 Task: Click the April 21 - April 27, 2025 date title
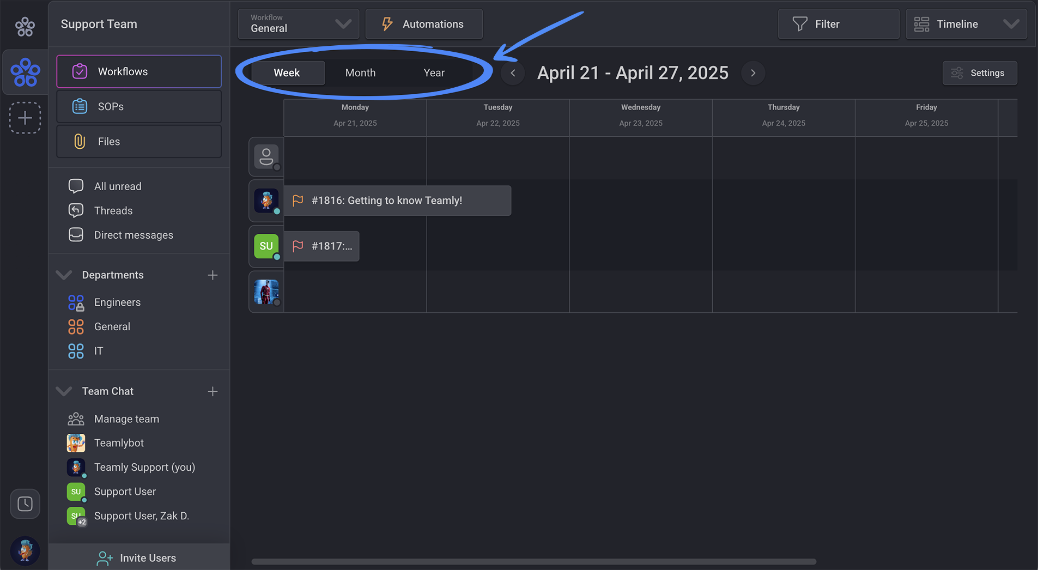click(x=633, y=73)
